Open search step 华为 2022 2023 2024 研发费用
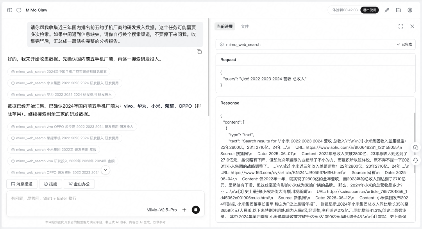The width and height of the screenshot is (422, 229). pos(61,95)
